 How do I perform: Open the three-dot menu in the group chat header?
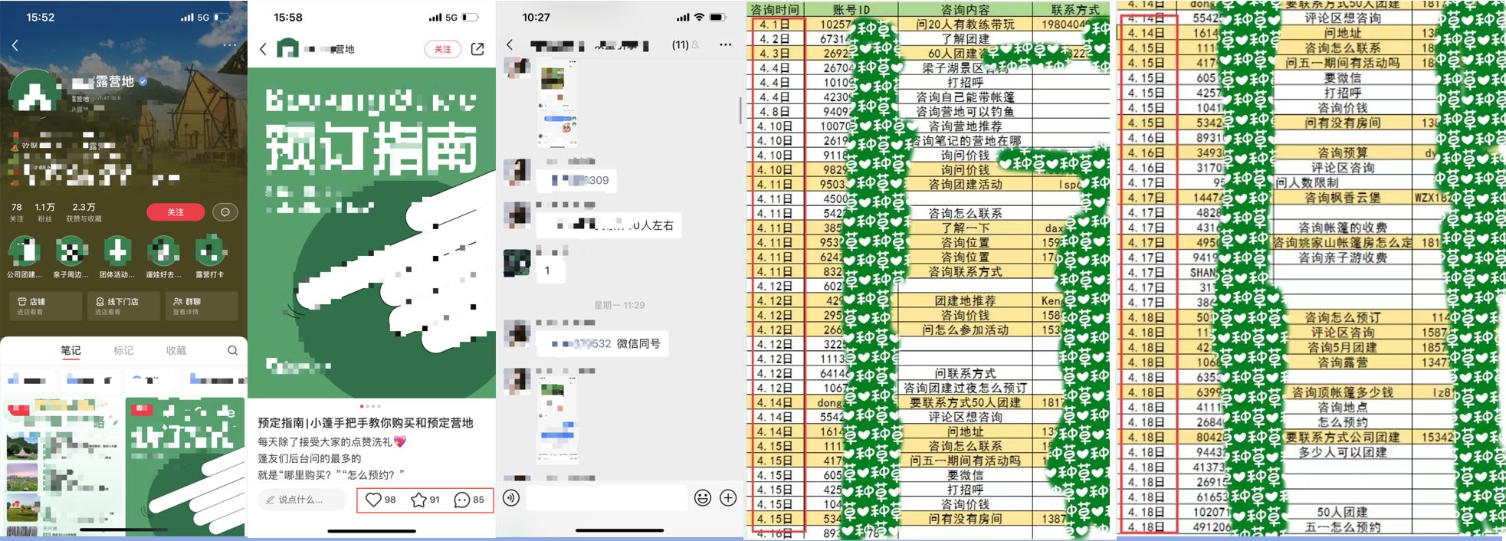725,45
